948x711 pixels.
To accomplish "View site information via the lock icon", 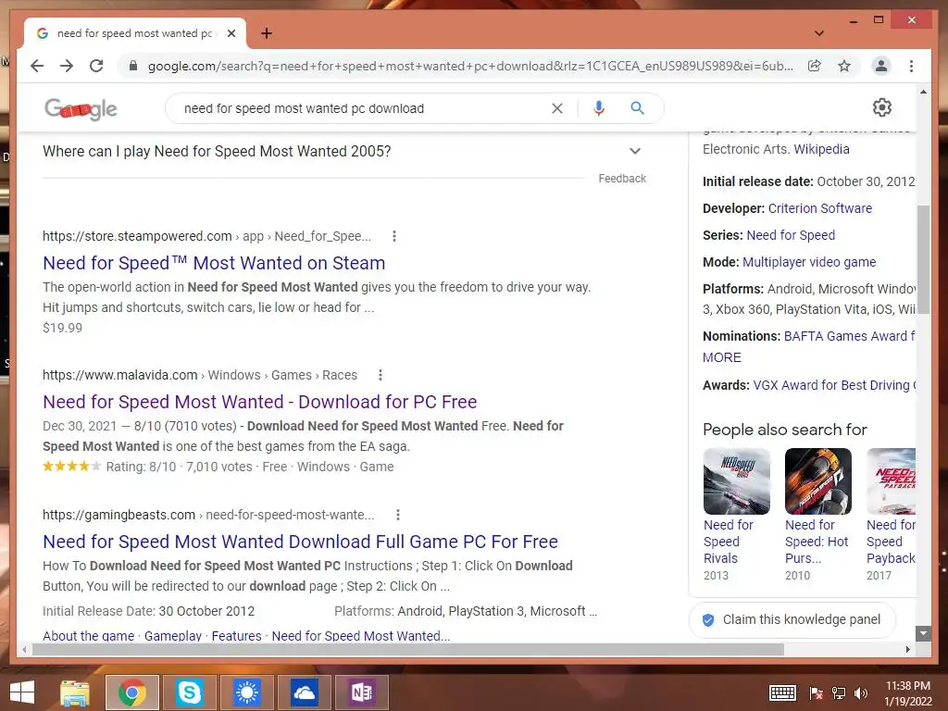I will (x=133, y=66).
